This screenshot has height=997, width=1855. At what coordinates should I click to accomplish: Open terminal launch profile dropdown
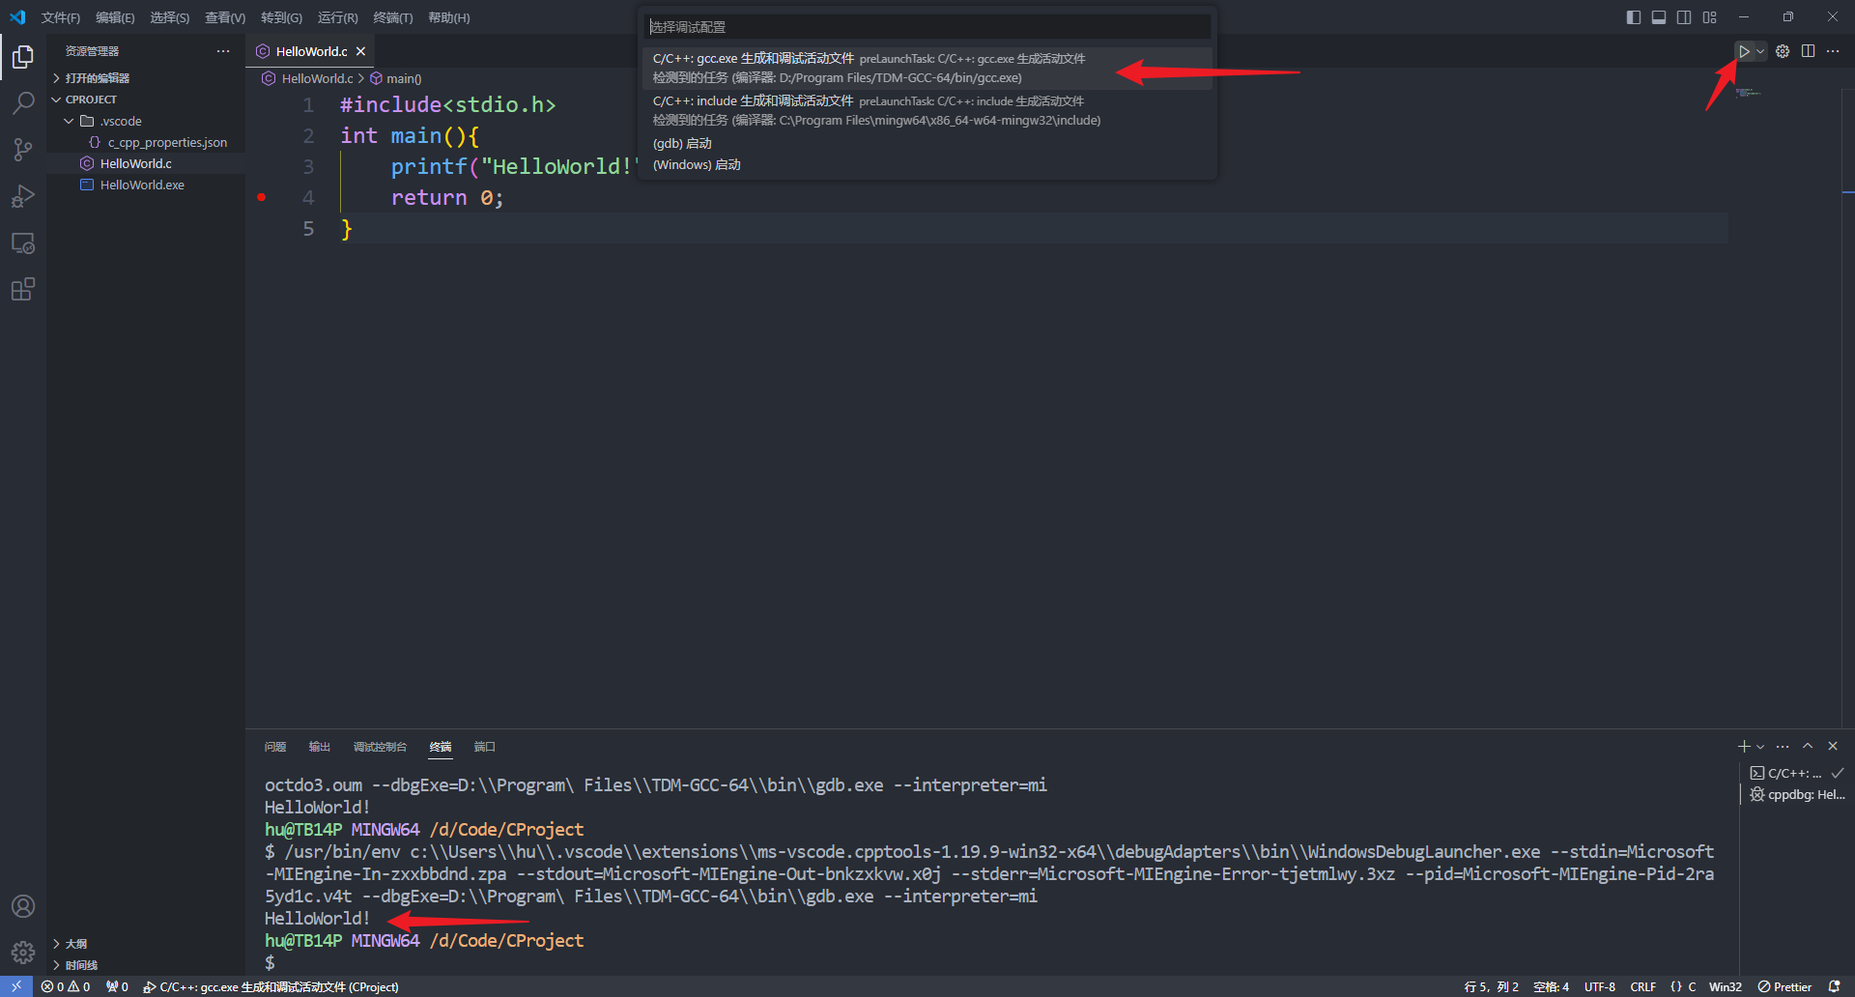pyautogui.click(x=1760, y=747)
